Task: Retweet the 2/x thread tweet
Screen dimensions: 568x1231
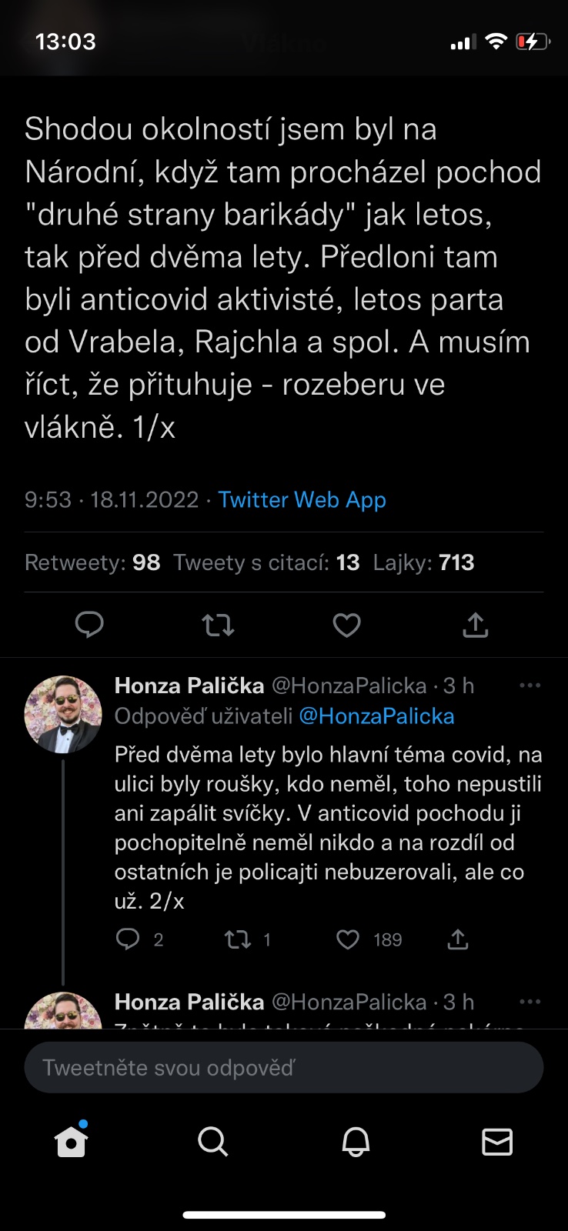Action: (238, 939)
